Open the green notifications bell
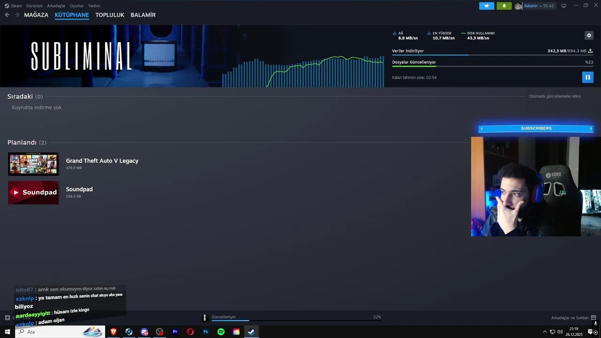This screenshot has width=601, height=338. pos(504,6)
